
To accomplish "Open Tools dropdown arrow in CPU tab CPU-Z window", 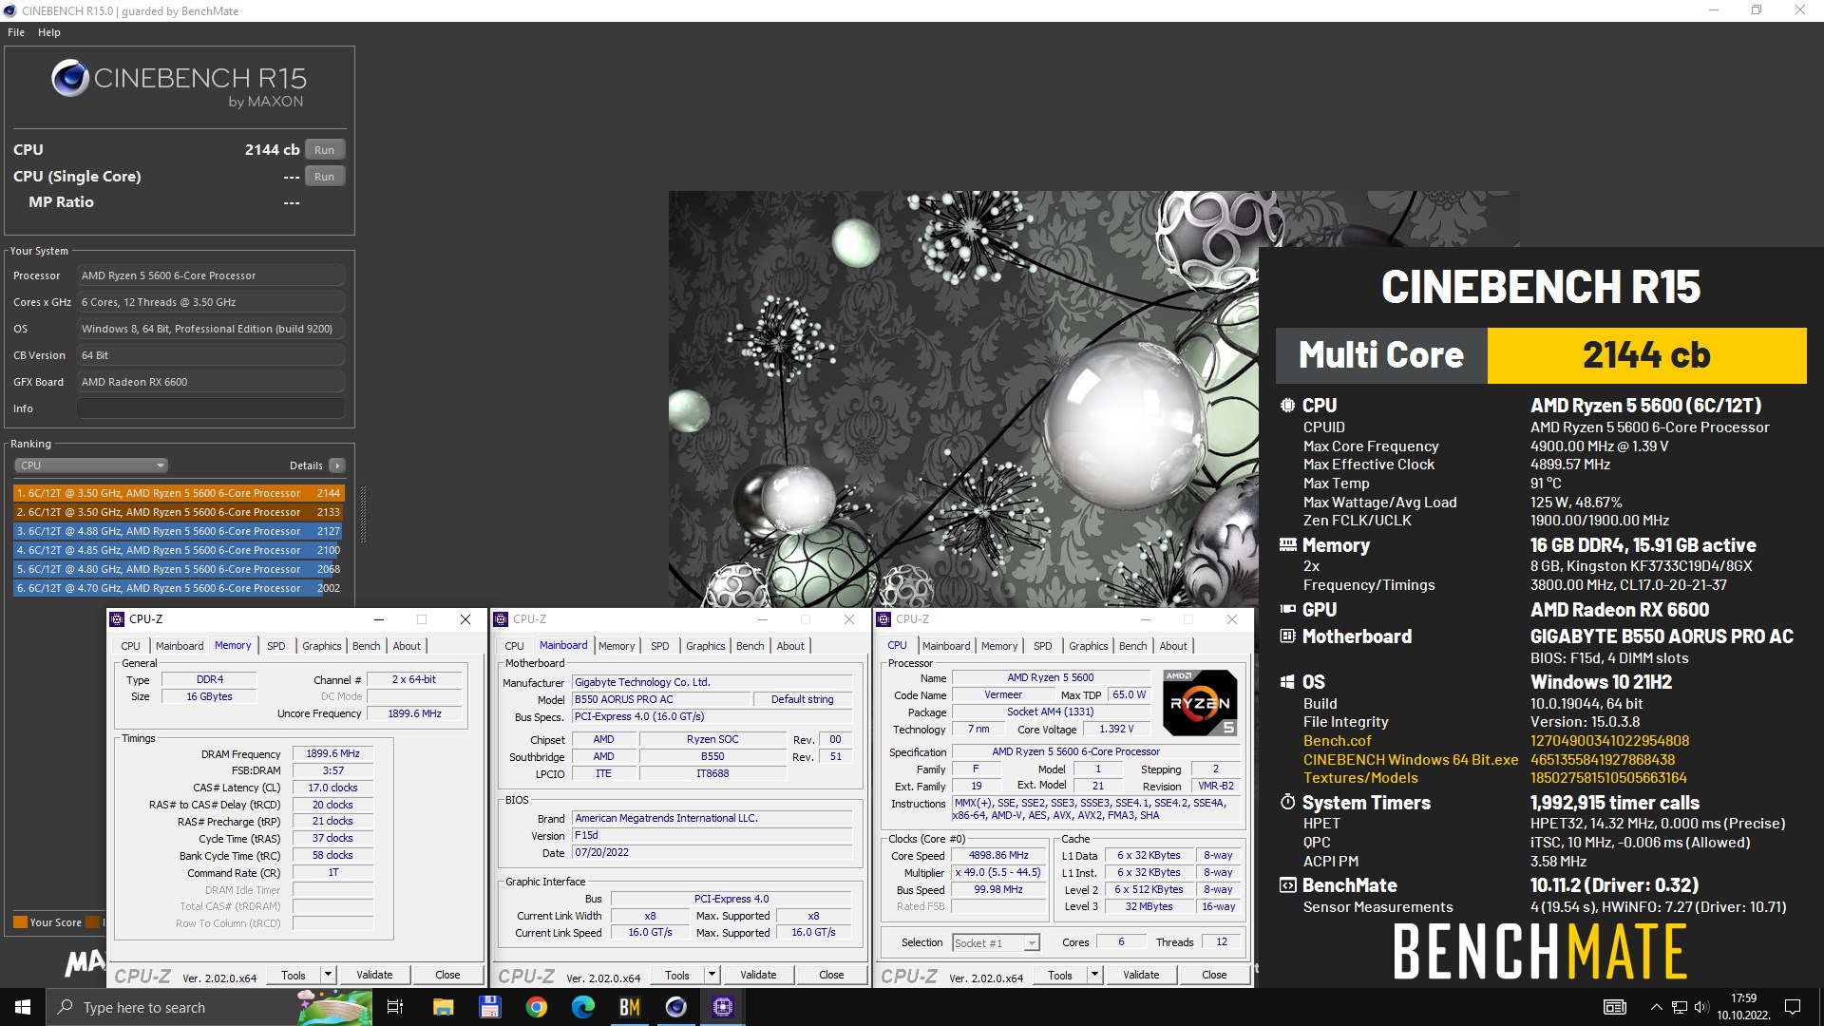I will [1094, 975].
